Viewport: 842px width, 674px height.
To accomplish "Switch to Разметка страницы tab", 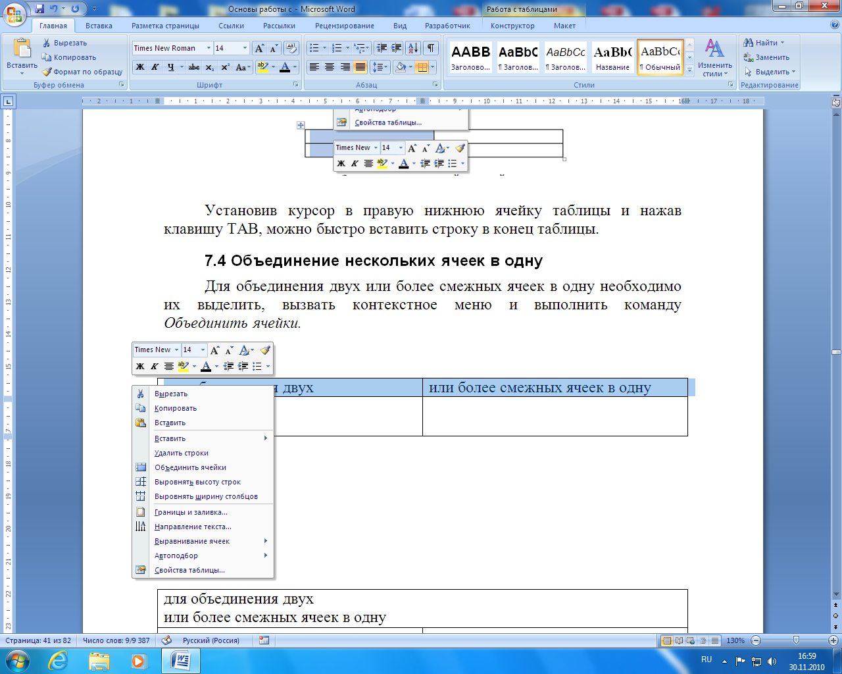I will coord(165,26).
